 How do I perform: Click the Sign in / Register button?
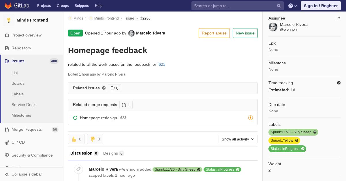click(x=321, y=6)
